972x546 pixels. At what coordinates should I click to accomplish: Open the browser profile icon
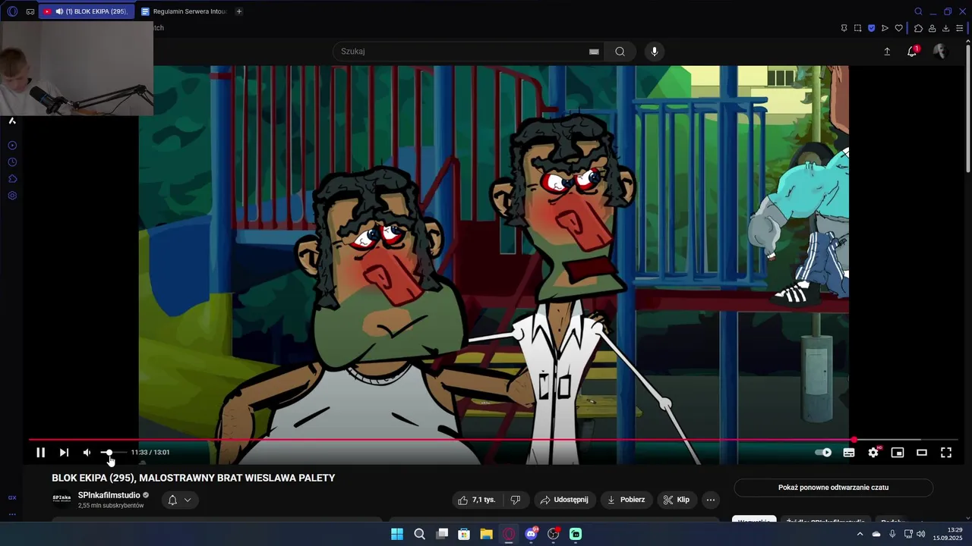tap(932, 28)
